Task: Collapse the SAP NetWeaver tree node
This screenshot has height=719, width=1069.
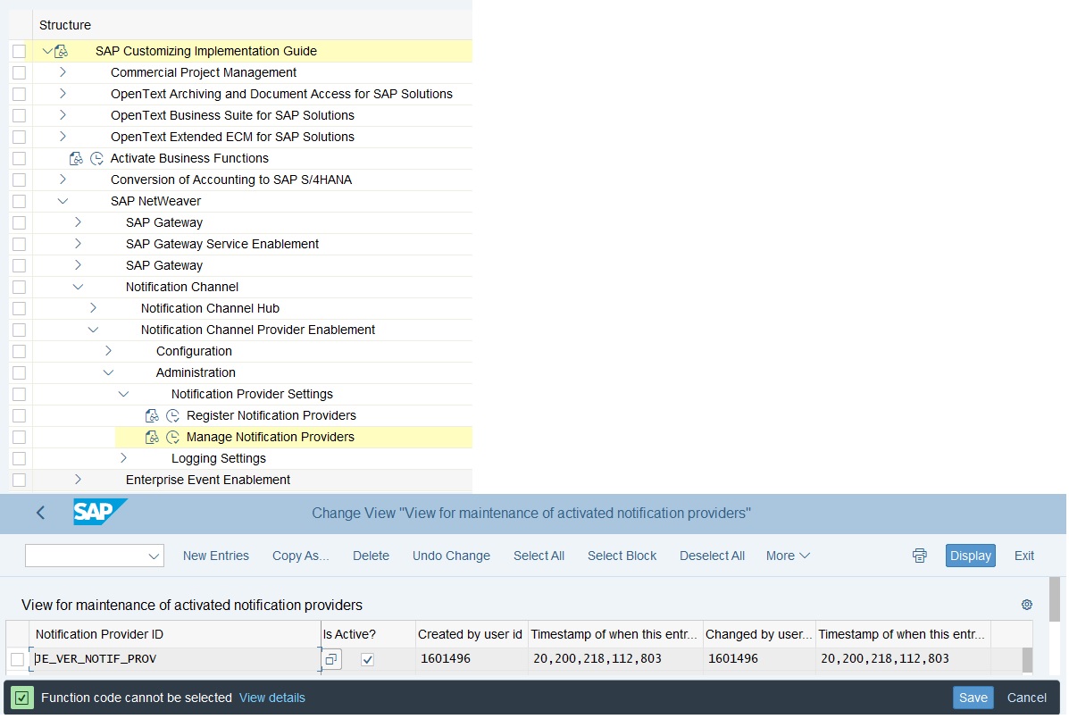Action: [x=63, y=201]
